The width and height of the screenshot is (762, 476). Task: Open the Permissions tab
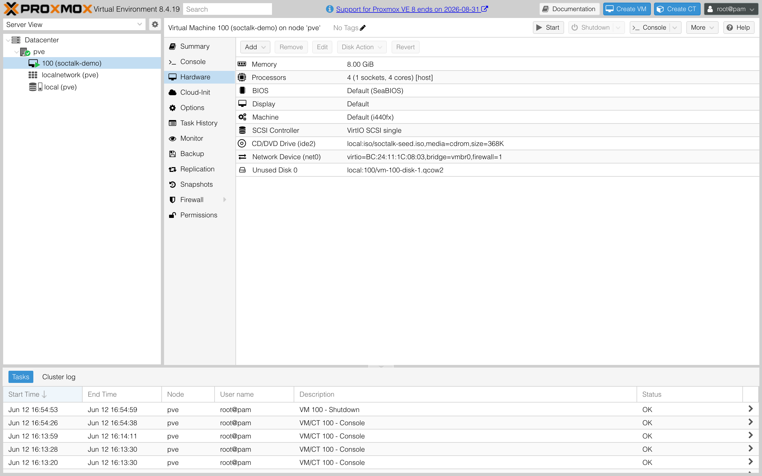click(x=200, y=215)
